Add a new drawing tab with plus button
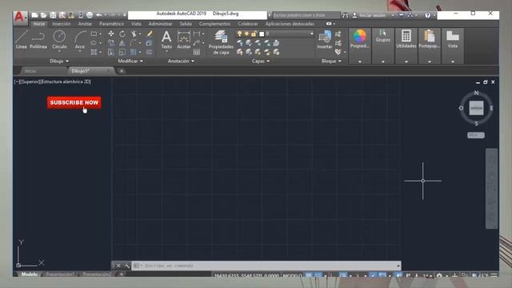512x288 pixels. click(x=122, y=71)
